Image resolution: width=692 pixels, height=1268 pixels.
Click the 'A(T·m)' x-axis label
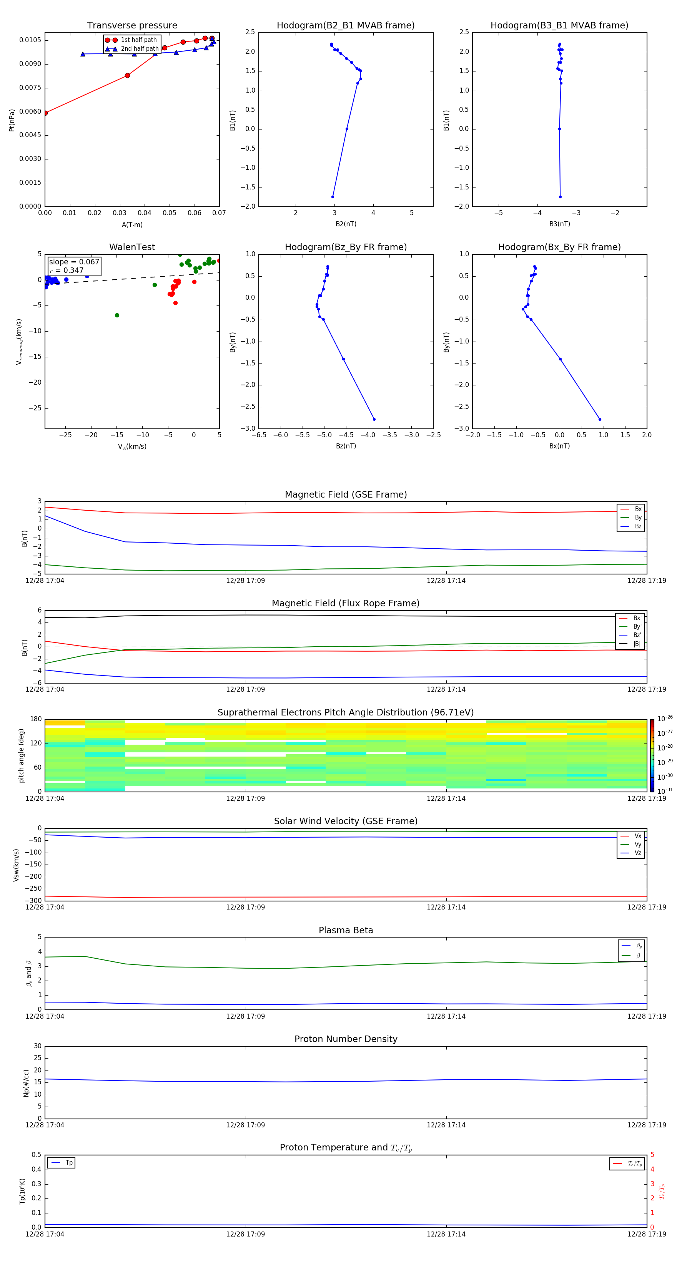(132, 224)
